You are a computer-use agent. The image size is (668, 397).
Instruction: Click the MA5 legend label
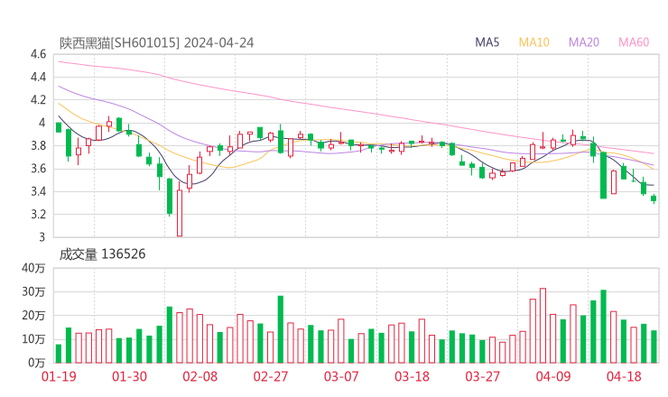(x=487, y=42)
